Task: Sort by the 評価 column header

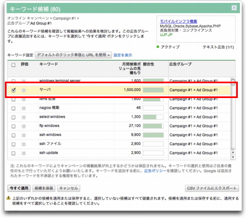Action: (25, 64)
